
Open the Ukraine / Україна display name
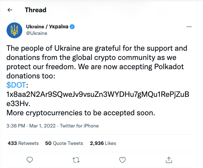point(47,26)
